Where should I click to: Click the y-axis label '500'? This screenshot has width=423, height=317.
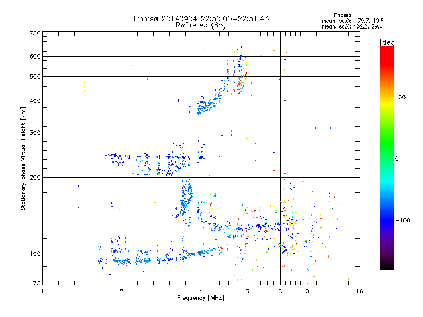(x=35, y=77)
